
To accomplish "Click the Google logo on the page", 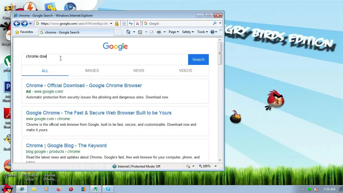I will tap(115, 46).
